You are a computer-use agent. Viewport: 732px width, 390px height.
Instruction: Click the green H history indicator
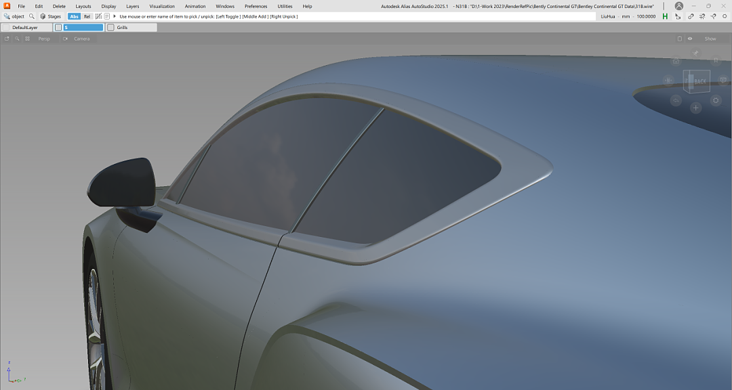tap(665, 16)
